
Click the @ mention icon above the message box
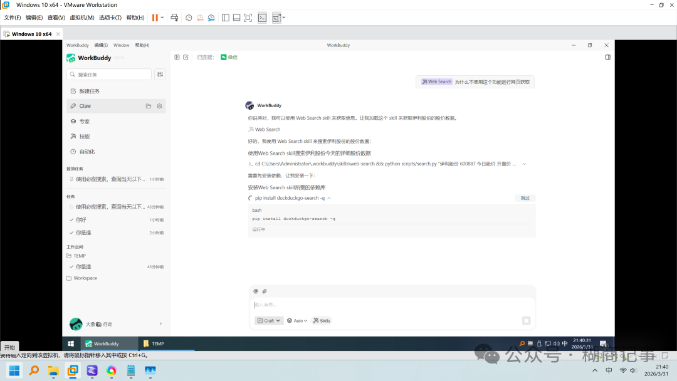click(255, 291)
